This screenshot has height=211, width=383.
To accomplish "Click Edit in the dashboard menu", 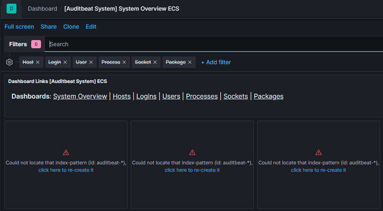I will click(91, 27).
